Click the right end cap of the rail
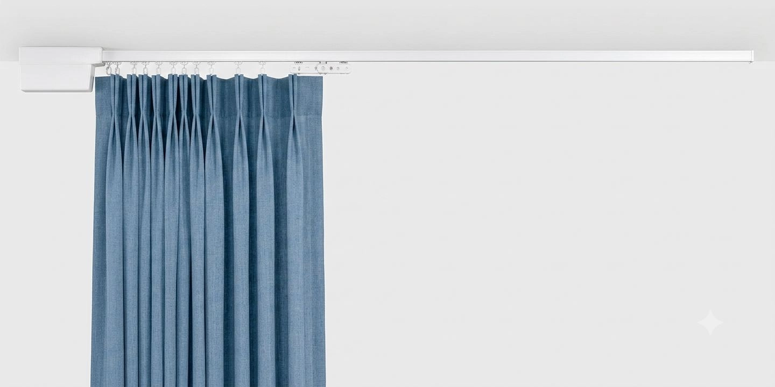 click(752, 56)
